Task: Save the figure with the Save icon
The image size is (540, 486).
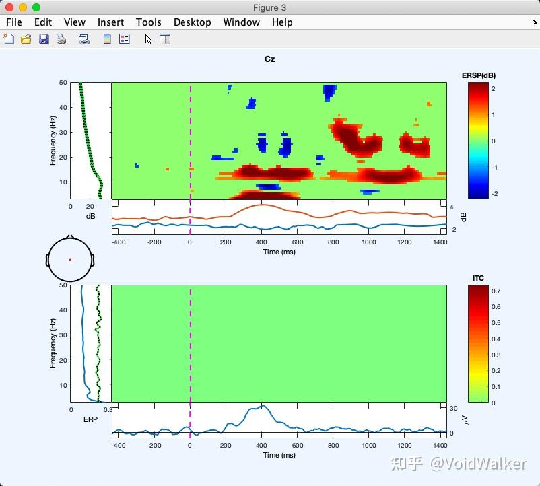Action: (x=44, y=39)
